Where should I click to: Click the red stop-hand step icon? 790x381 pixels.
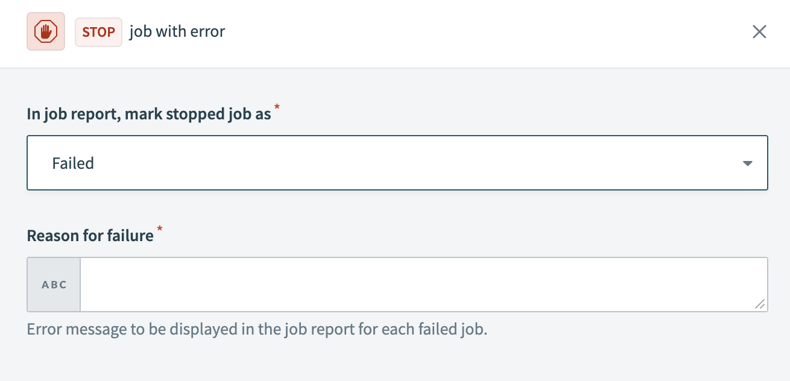tap(46, 32)
